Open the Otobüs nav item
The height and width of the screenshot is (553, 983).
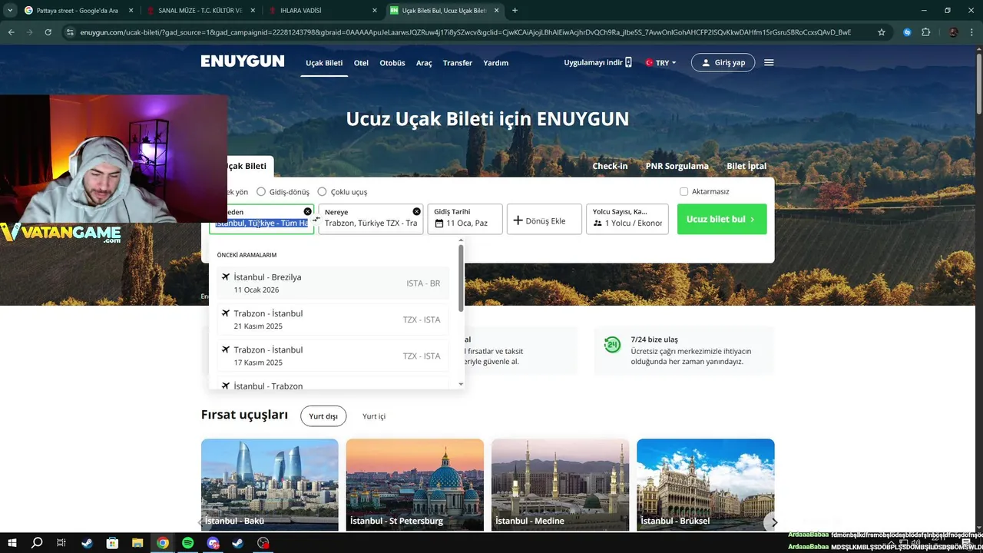point(392,63)
